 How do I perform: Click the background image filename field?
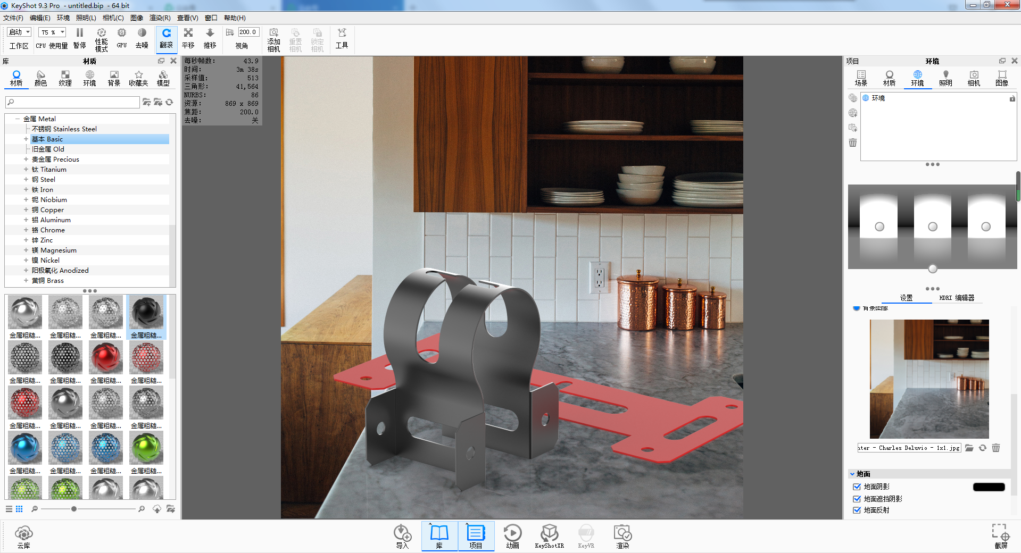909,448
